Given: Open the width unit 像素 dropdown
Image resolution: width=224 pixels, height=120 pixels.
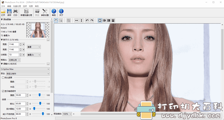Looking at the screenshot, I should tap(34, 47).
